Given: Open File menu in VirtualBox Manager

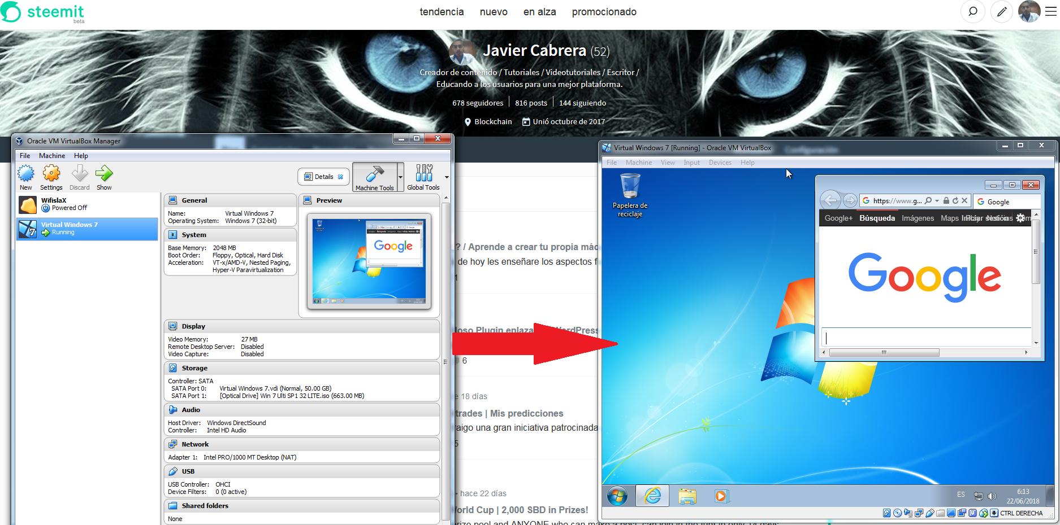Looking at the screenshot, I should (25, 156).
